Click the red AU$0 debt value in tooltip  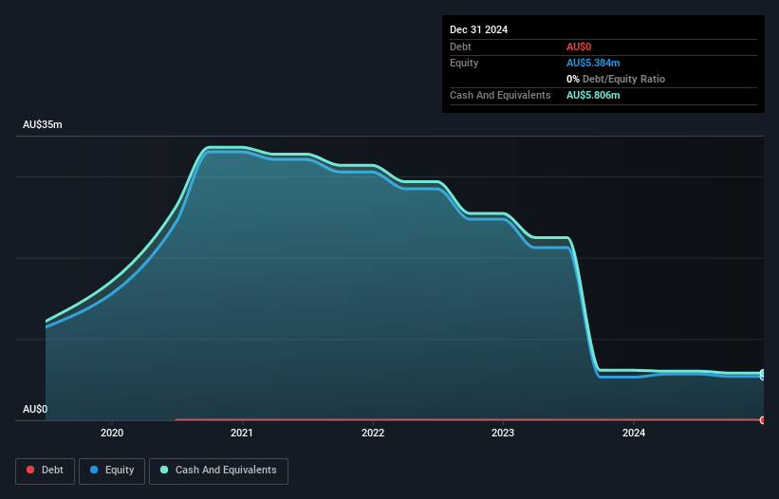(579, 46)
